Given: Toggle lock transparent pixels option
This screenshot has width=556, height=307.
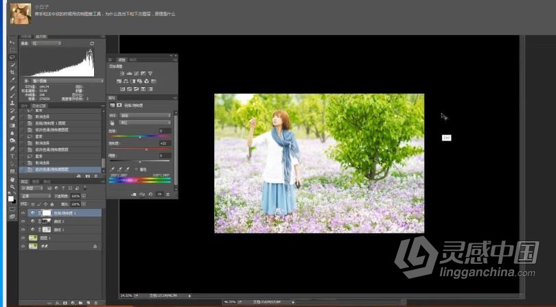Looking at the screenshot, I should 34,204.
